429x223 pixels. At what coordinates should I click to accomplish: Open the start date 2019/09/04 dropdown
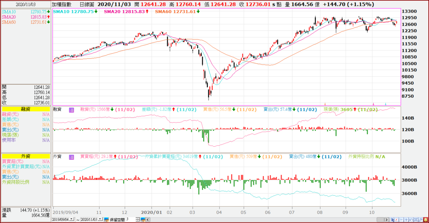(72, 219)
